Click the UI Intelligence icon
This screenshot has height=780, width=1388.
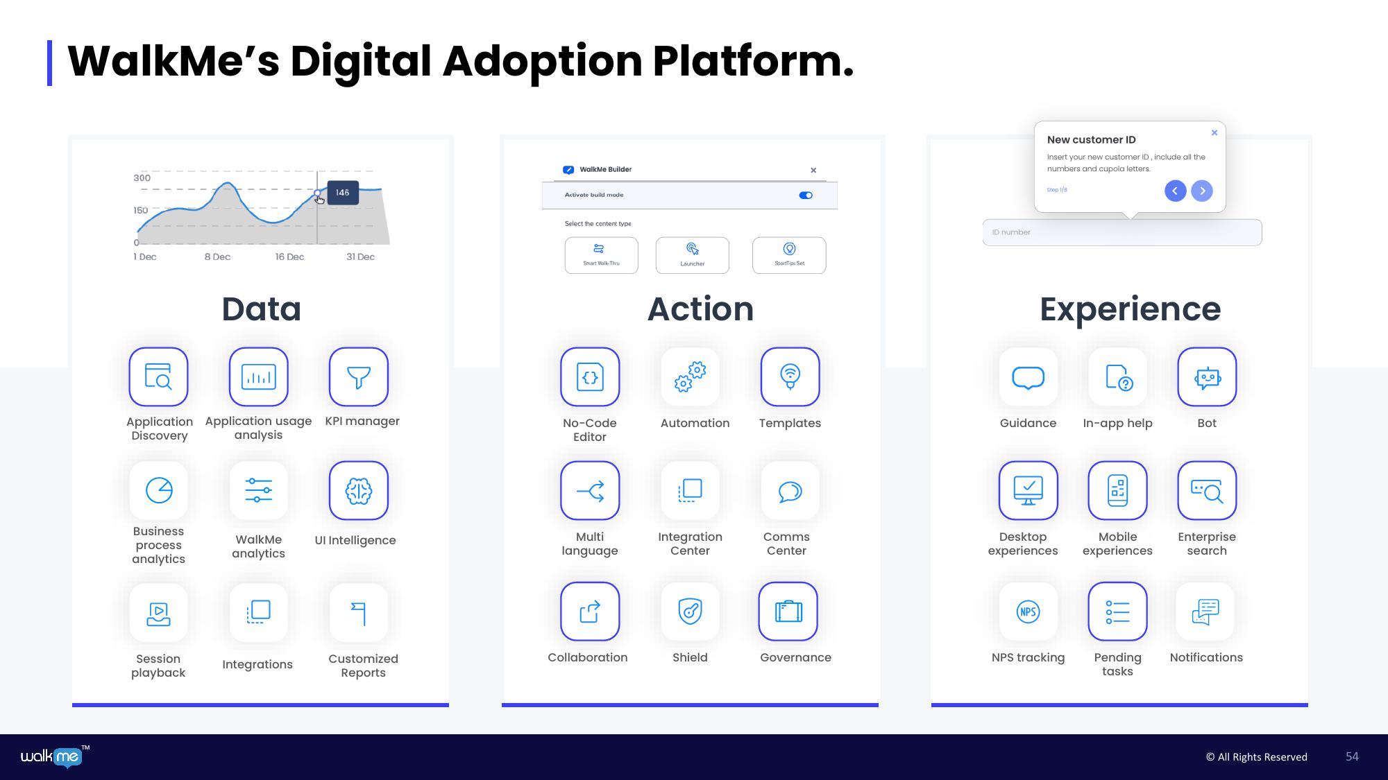357,489
